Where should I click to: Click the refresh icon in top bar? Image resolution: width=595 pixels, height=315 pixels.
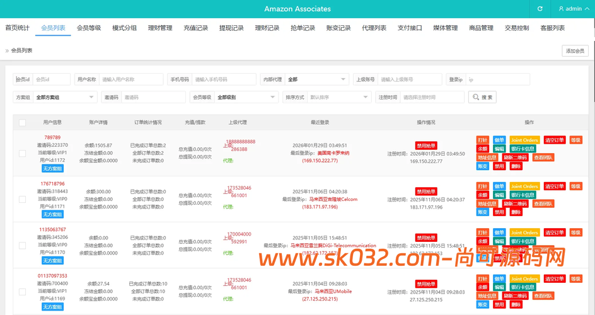(540, 9)
